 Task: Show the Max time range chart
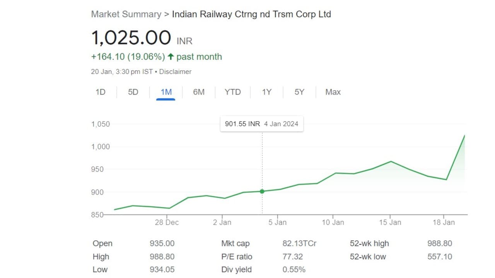[333, 92]
